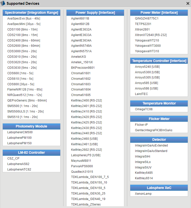Select LabspherePM100 photometry module

tap(19, 138)
